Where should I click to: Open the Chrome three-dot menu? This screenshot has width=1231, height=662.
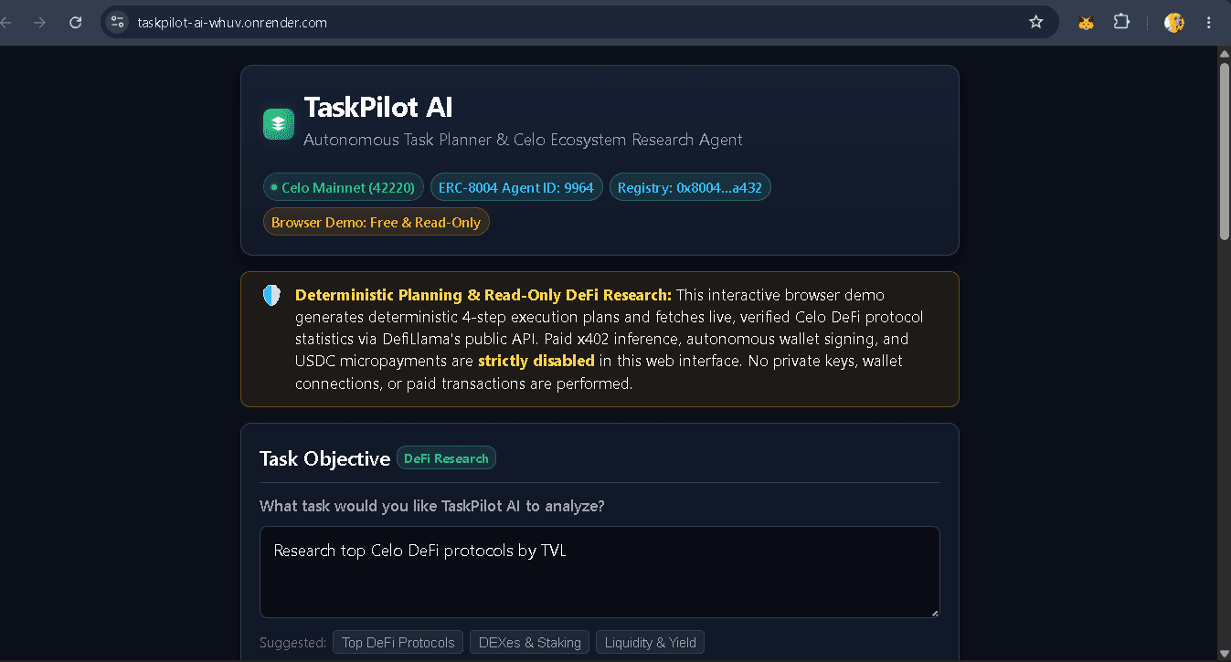coord(1209,22)
